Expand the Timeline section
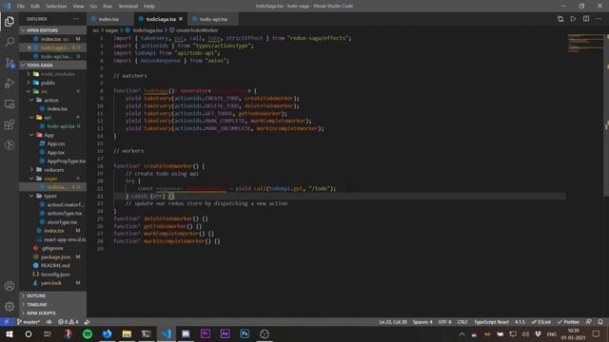 click(x=53, y=304)
